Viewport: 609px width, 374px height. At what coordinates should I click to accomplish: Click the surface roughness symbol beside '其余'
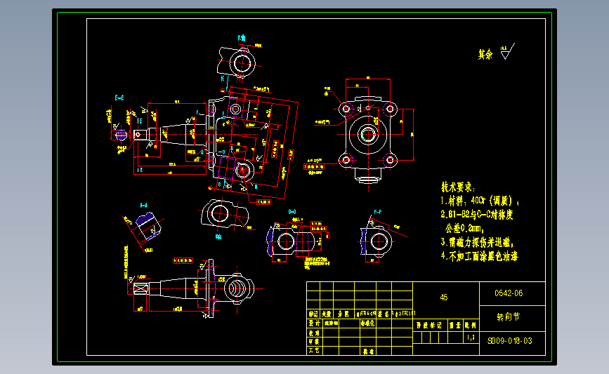point(507,51)
